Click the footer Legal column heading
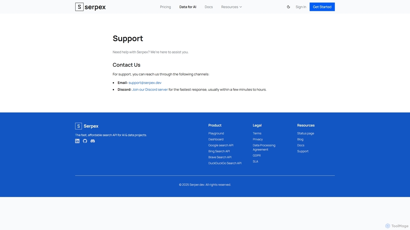 point(257,125)
